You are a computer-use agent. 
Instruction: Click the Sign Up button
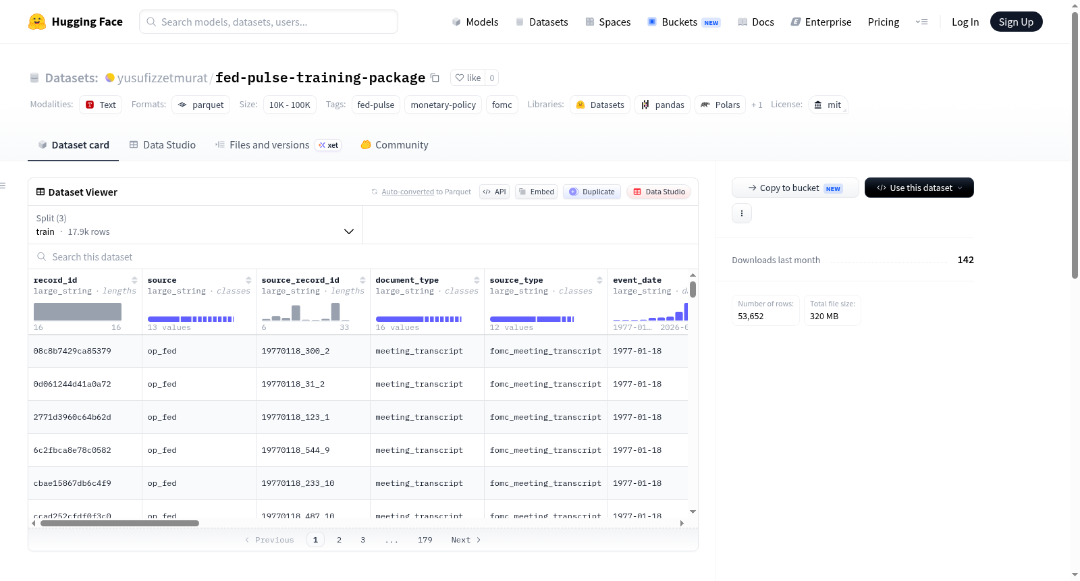pyautogui.click(x=1016, y=22)
